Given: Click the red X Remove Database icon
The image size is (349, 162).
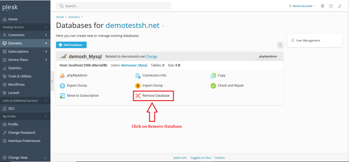Looking at the screenshot, I should [138, 96].
